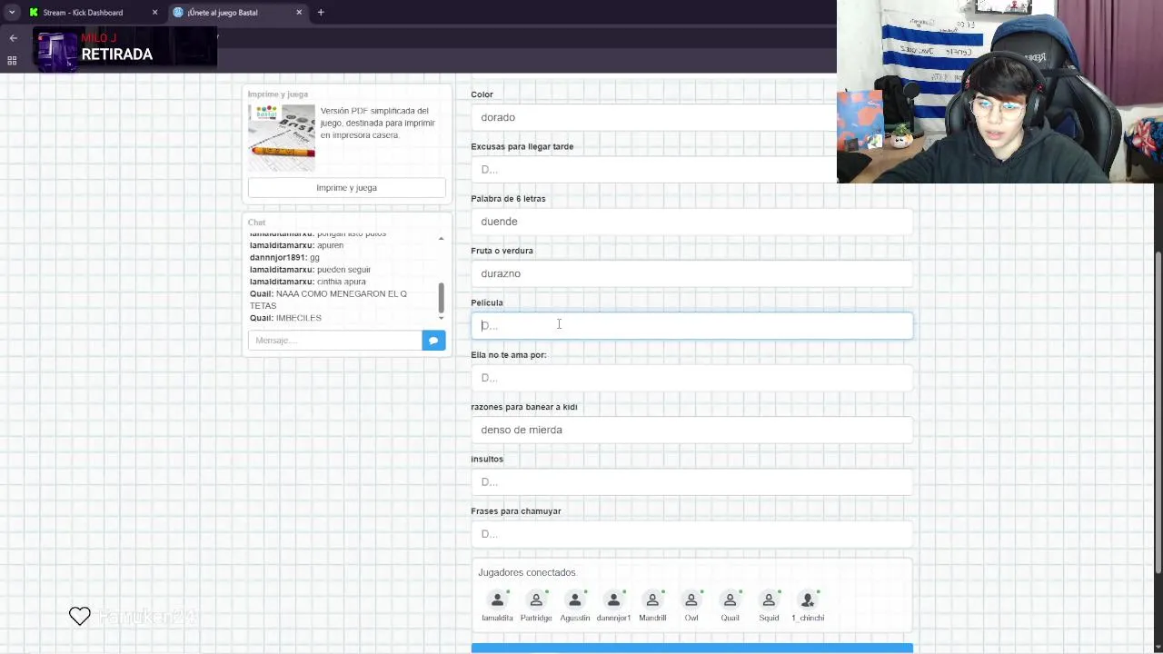Focus the insultos input field

click(691, 481)
